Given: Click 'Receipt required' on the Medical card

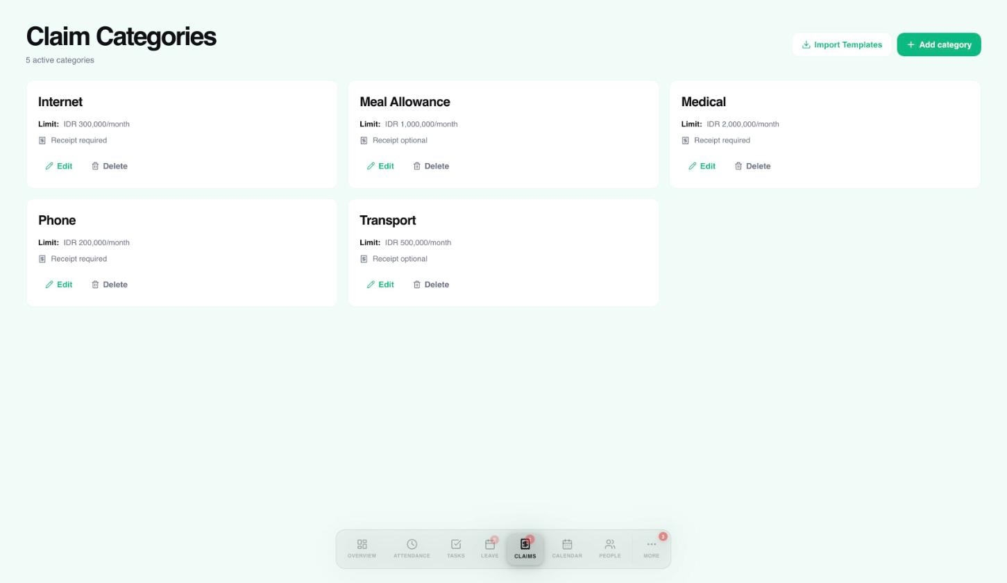Looking at the screenshot, I should click(722, 140).
